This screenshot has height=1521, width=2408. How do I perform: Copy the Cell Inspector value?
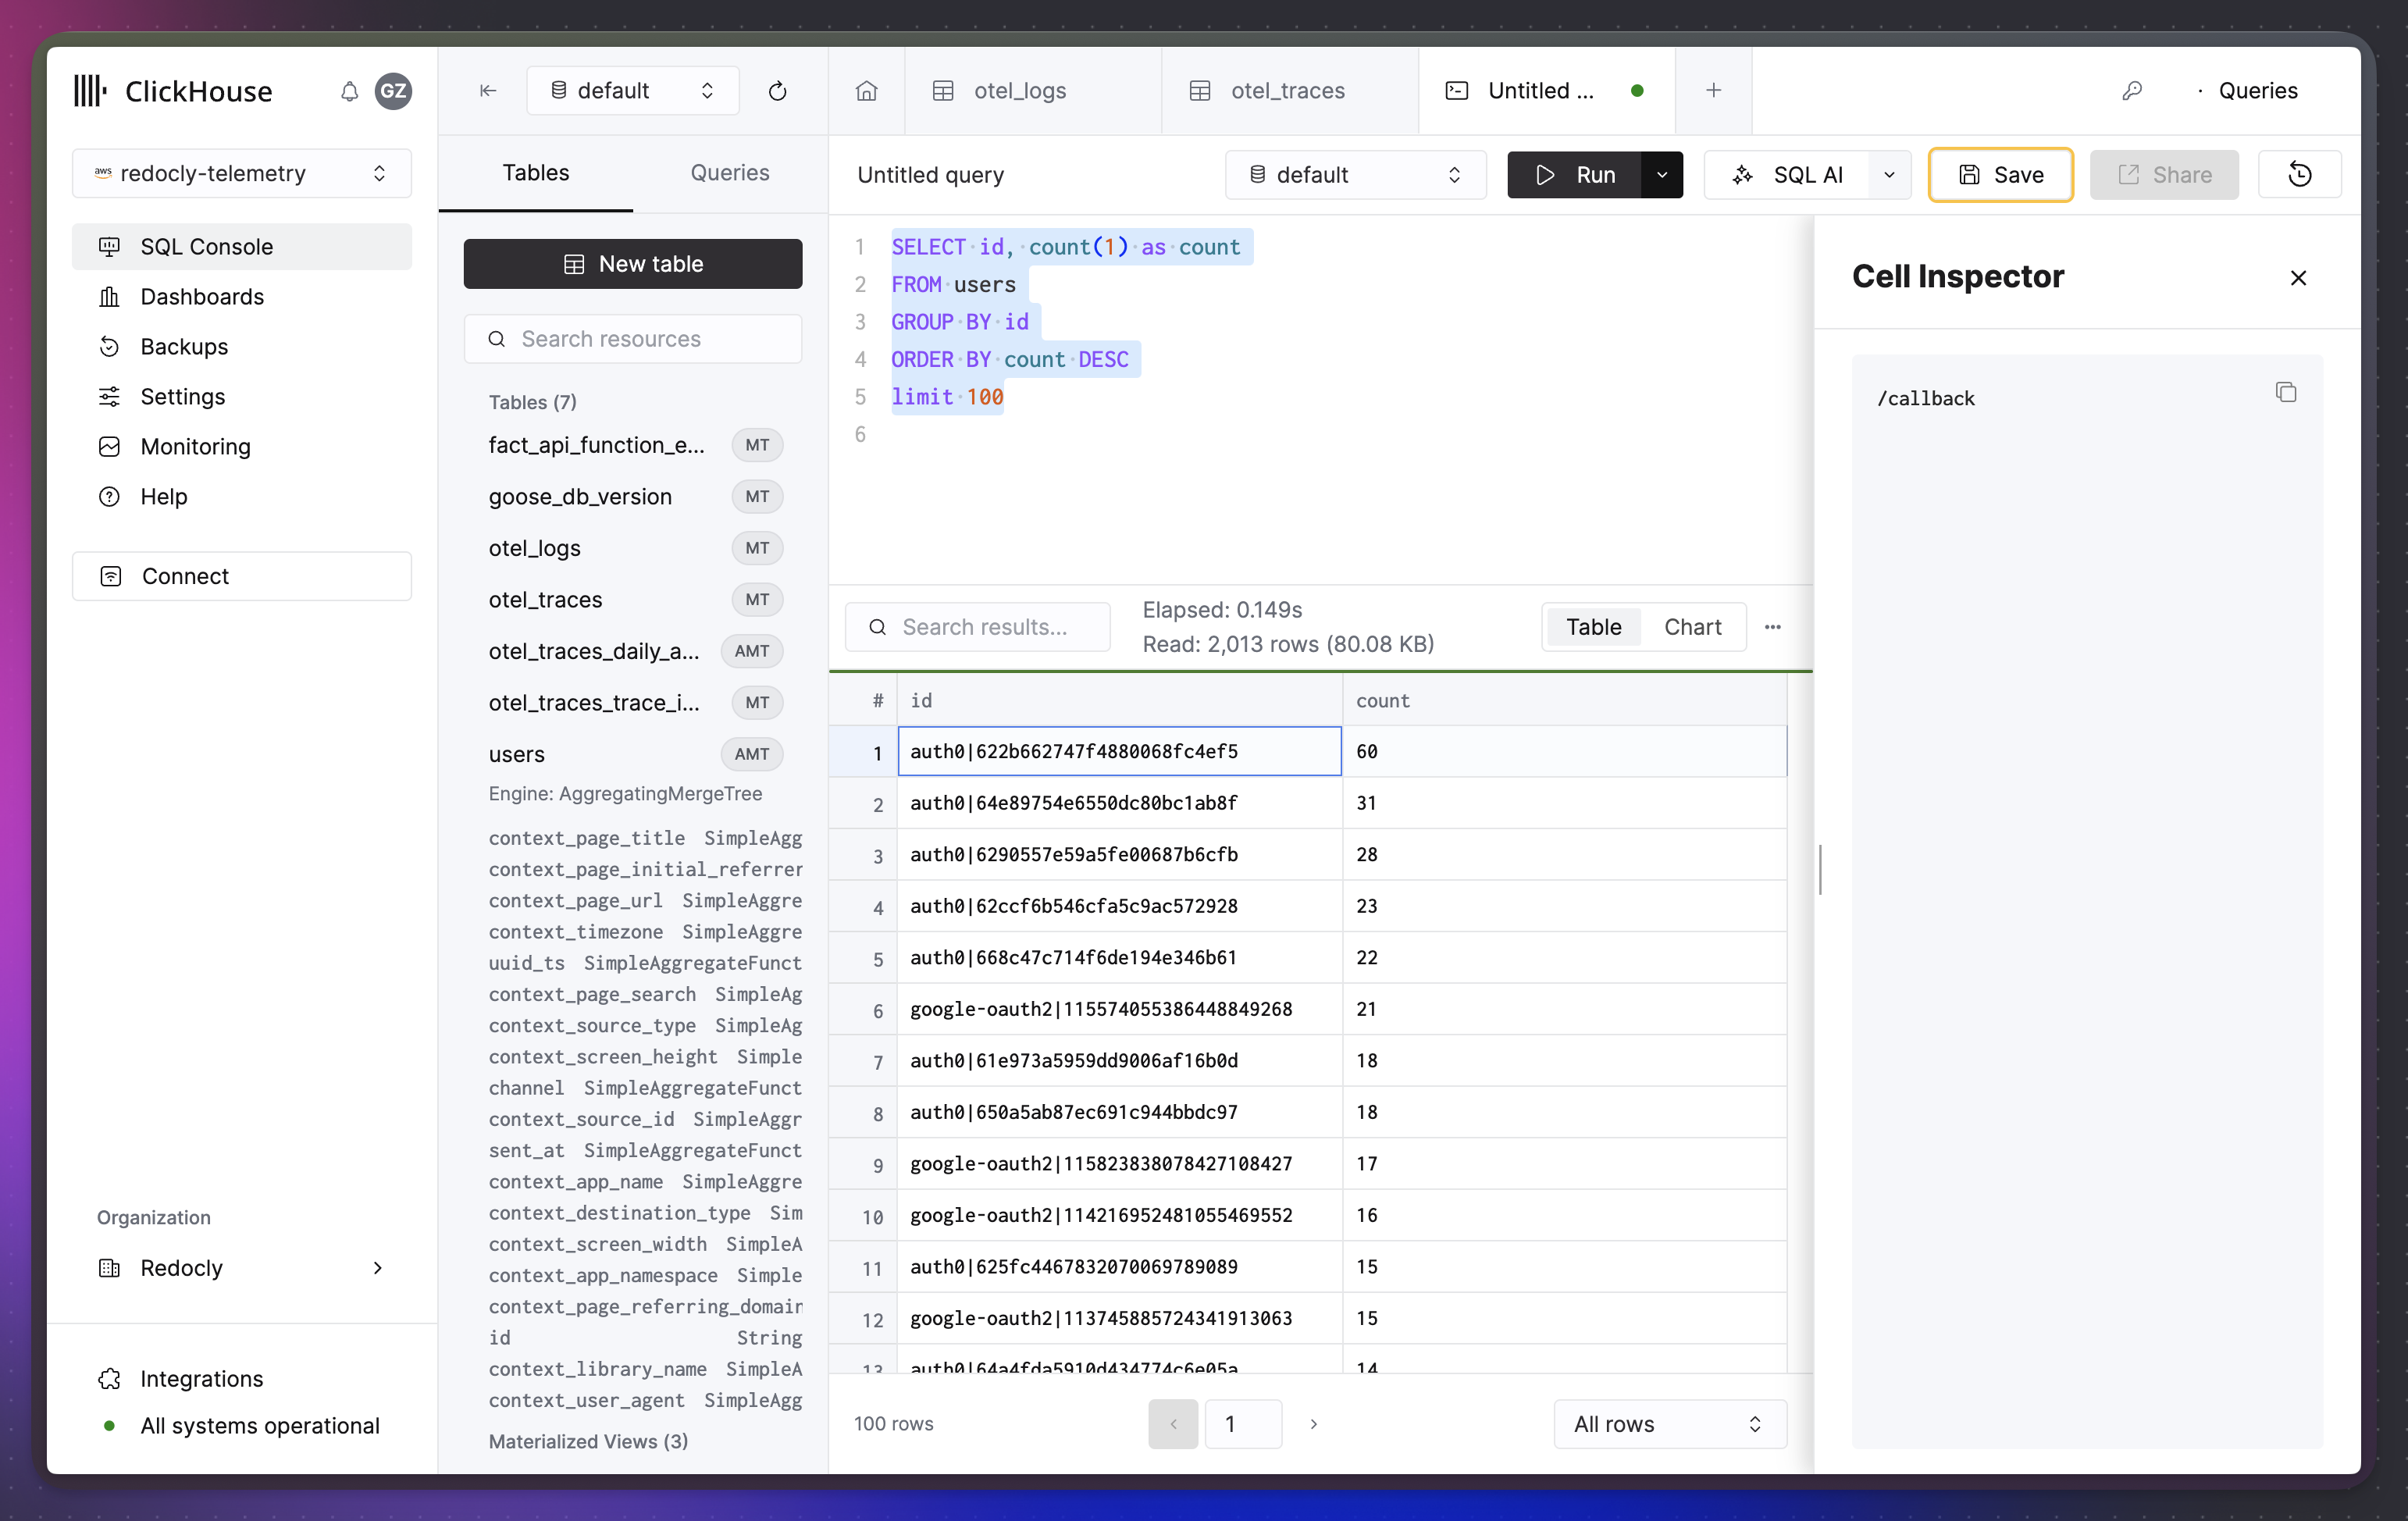point(2285,392)
